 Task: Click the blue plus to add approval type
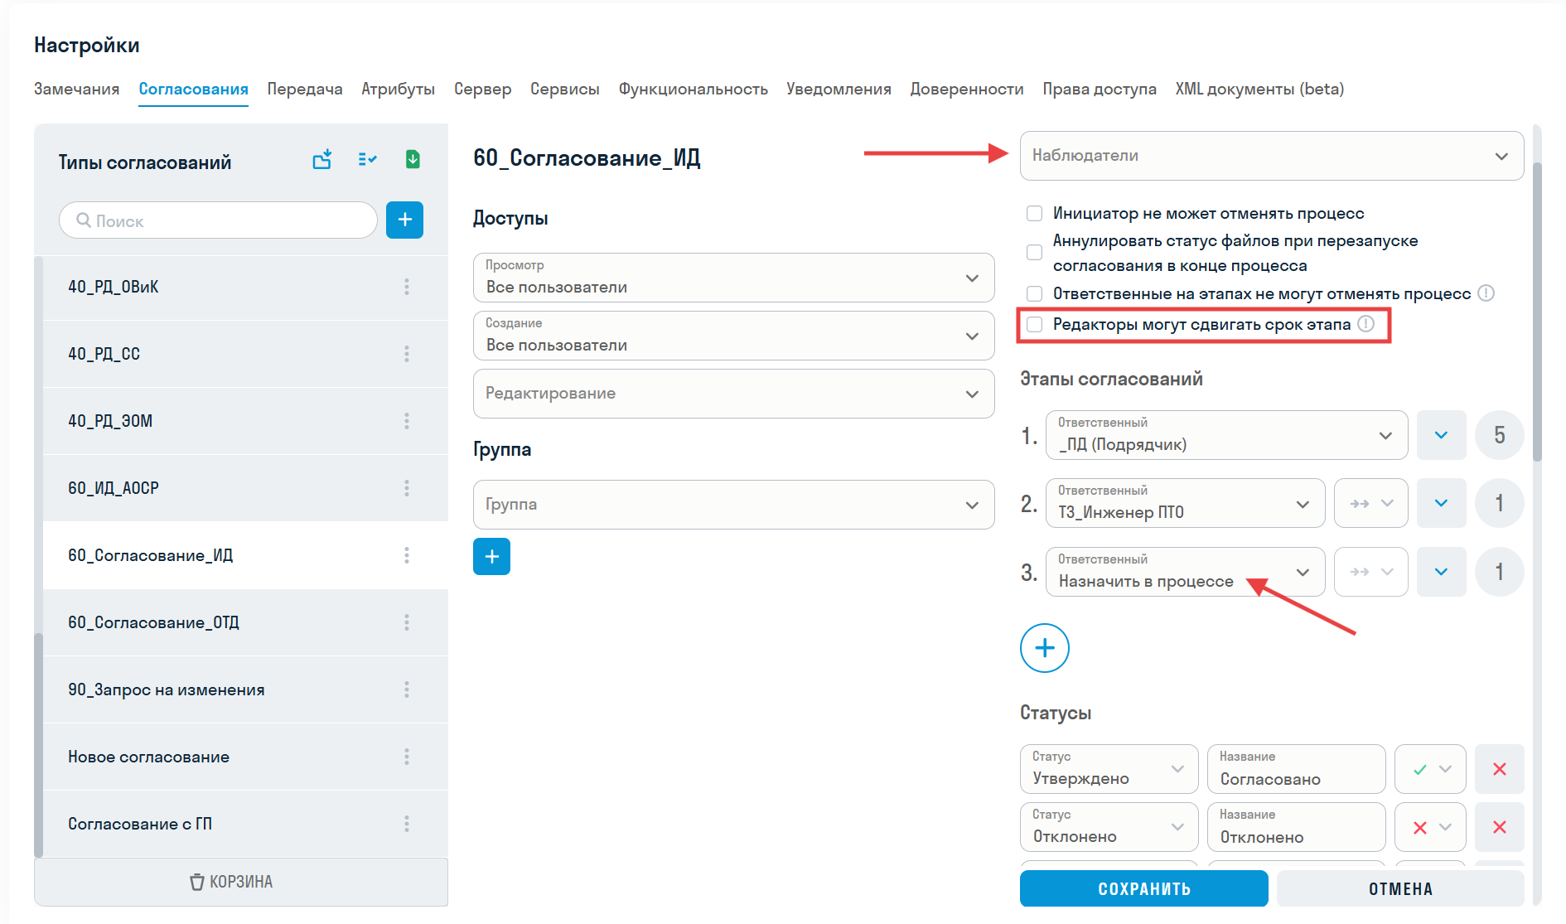pos(404,220)
